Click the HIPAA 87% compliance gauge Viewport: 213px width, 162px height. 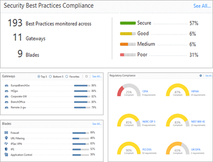(x=178, y=90)
